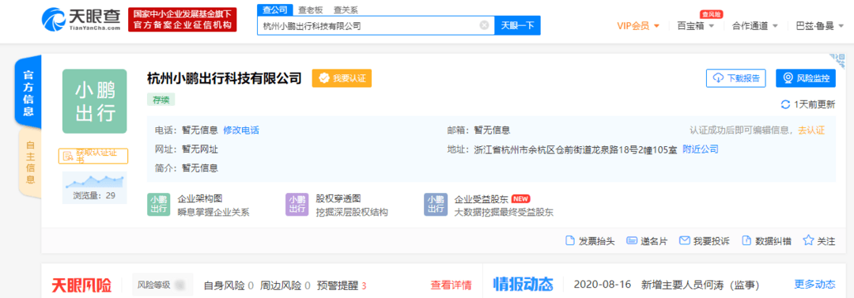Open the 股权穿透图 icon
854x298 pixels.
(x=297, y=204)
